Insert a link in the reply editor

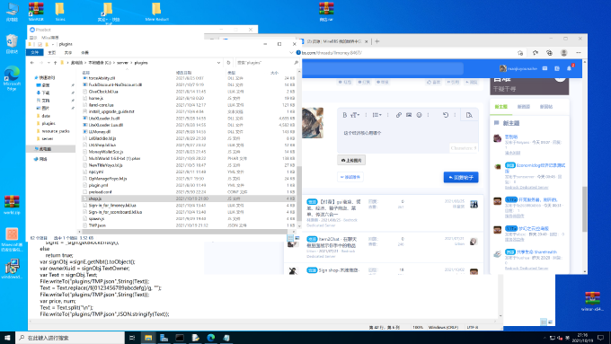tap(398, 115)
